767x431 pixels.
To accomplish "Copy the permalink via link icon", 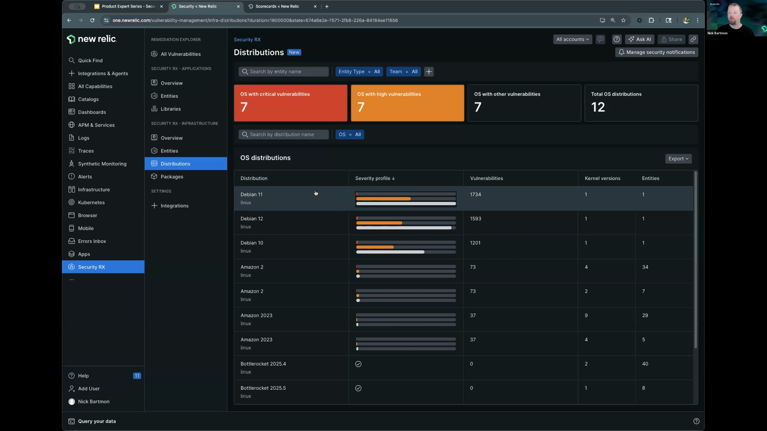I will coord(693,40).
